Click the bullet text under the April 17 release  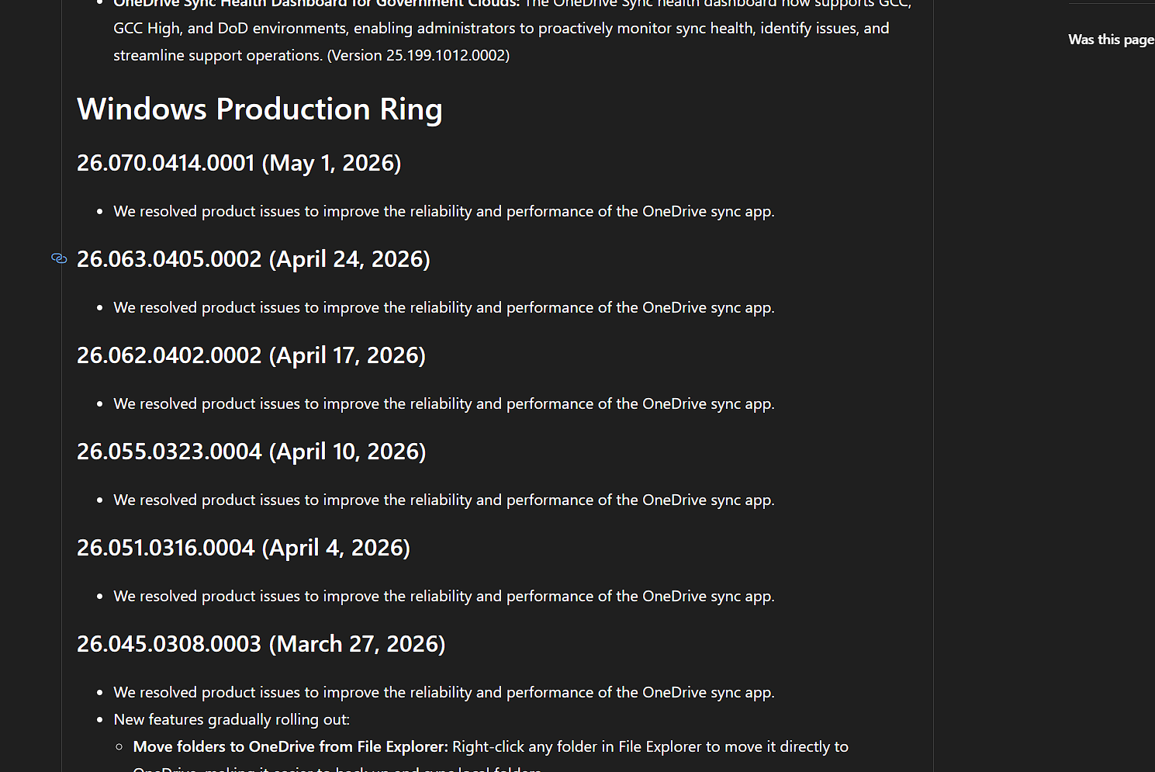tap(444, 404)
